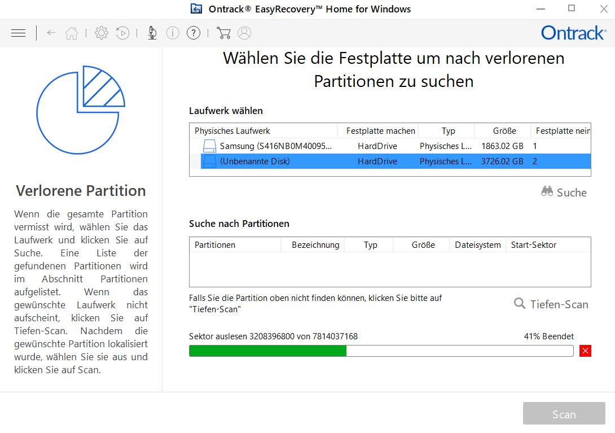The height and width of the screenshot is (433, 615).
Task: Click the drive list Typ column header
Action: (x=446, y=131)
